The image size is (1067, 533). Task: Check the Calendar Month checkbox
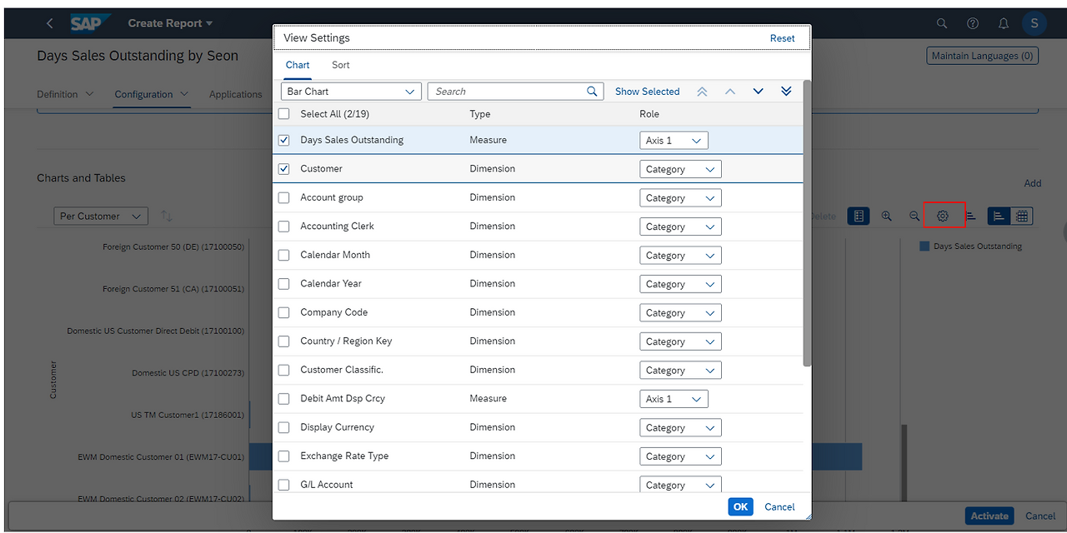pos(284,255)
